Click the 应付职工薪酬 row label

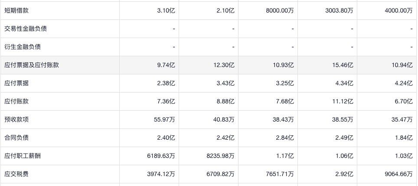point(23,156)
